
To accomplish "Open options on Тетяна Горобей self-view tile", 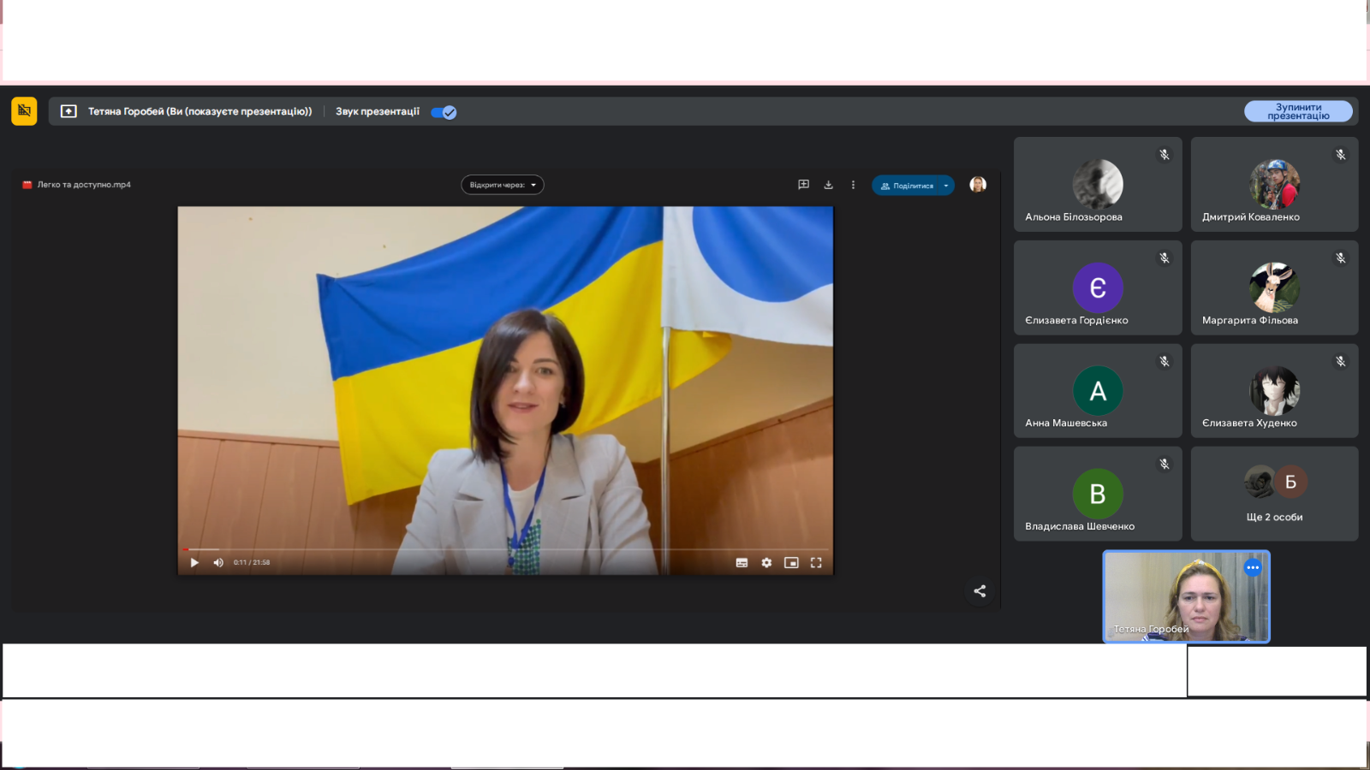I will click(x=1253, y=567).
